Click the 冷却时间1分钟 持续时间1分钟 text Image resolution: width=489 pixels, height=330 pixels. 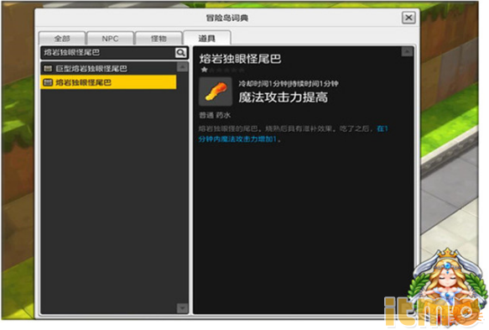pyautogui.click(x=289, y=84)
